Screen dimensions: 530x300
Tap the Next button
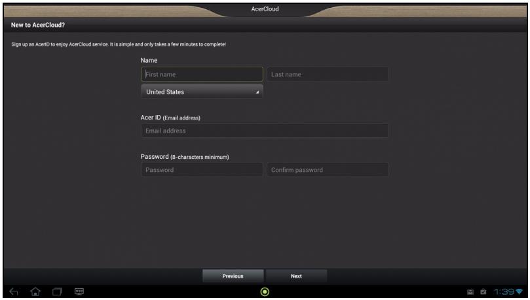pyautogui.click(x=296, y=276)
